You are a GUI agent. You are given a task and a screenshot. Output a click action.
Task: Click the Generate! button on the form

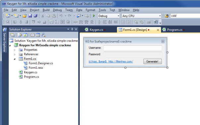[152, 62]
